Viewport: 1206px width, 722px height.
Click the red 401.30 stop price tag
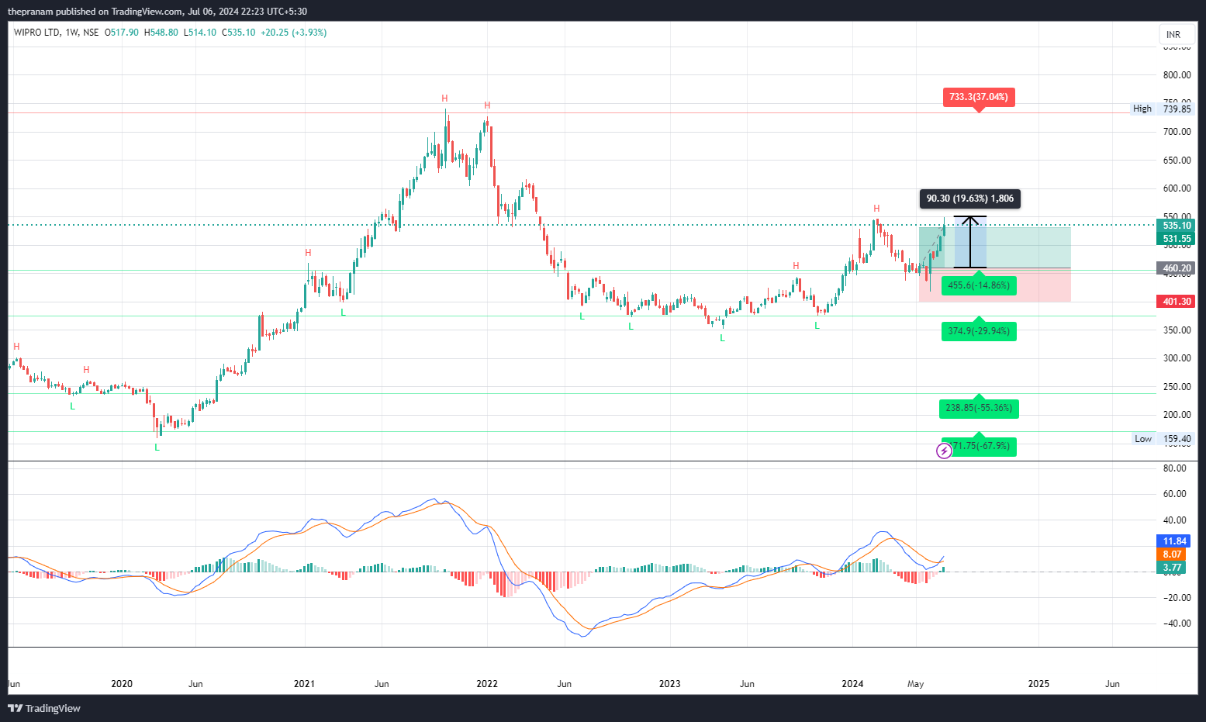click(1177, 302)
